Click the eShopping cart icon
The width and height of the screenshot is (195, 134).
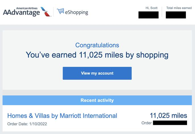click(x=61, y=11)
